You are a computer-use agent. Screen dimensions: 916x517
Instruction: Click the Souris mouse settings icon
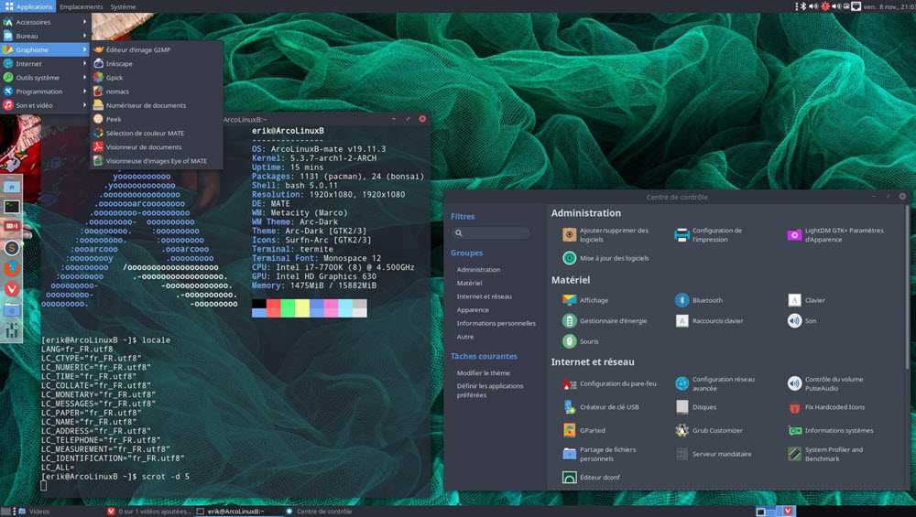click(x=570, y=341)
